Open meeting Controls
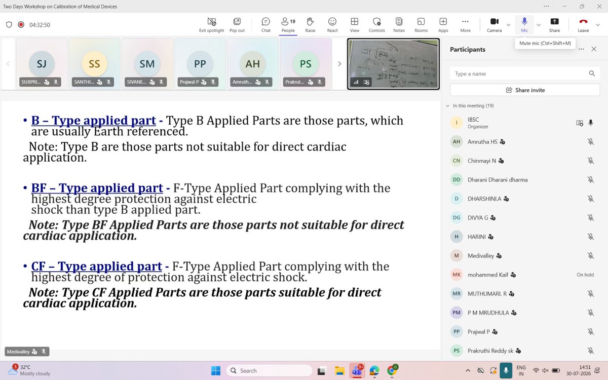608x380 pixels. (x=376, y=25)
